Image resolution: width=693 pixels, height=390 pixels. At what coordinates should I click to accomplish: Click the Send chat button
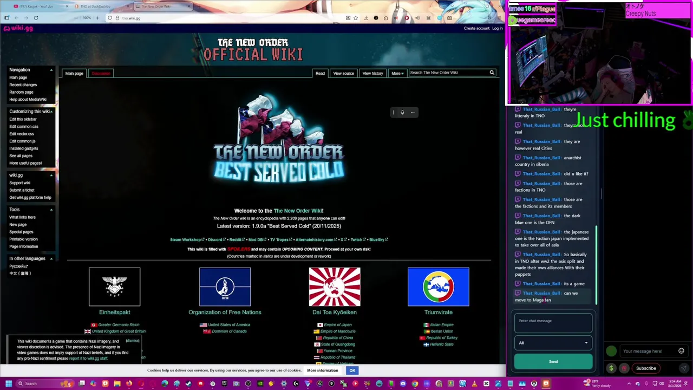point(553,361)
